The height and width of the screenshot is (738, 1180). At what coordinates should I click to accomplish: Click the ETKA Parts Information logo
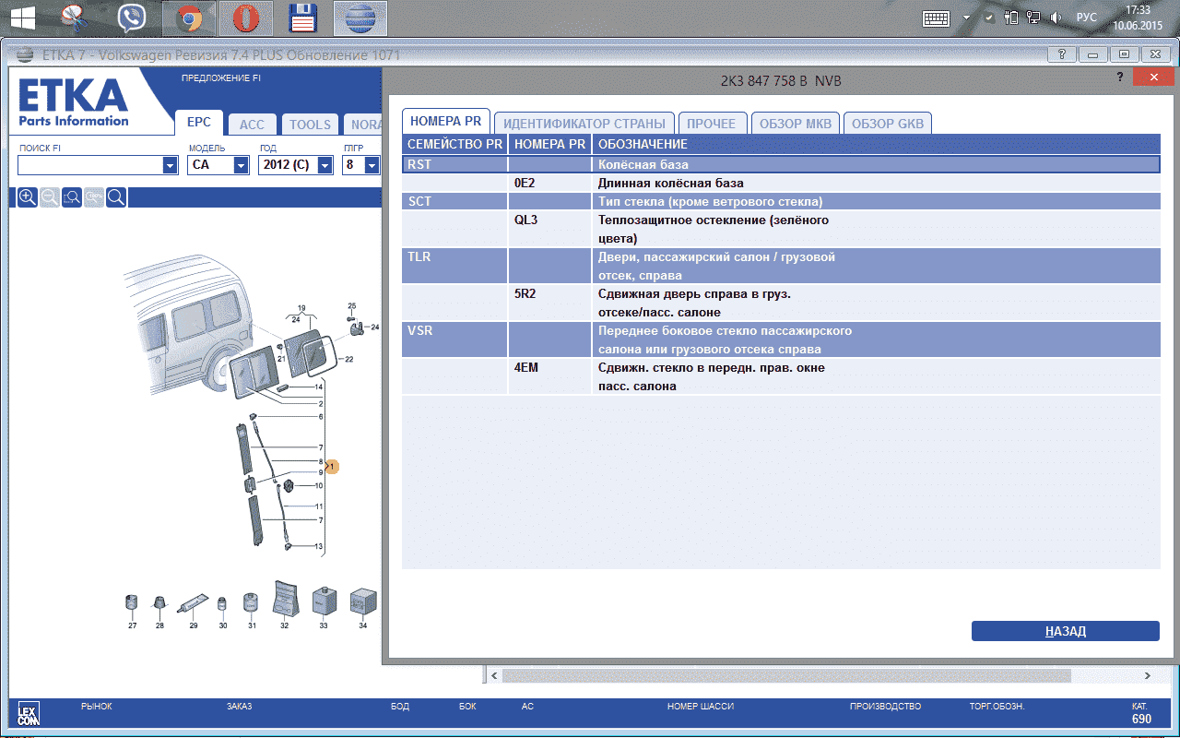74,102
